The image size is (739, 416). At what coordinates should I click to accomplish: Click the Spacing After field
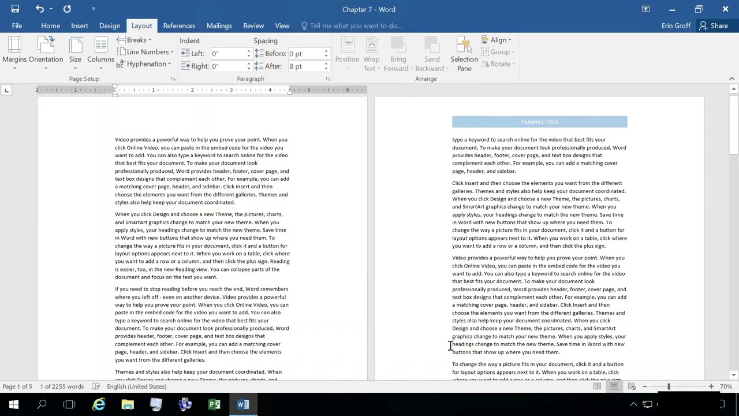coord(305,66)
